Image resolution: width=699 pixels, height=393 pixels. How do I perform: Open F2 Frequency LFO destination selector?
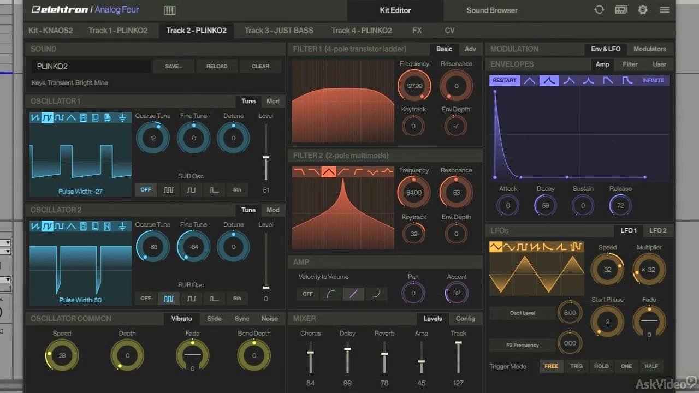pos(523,345)
